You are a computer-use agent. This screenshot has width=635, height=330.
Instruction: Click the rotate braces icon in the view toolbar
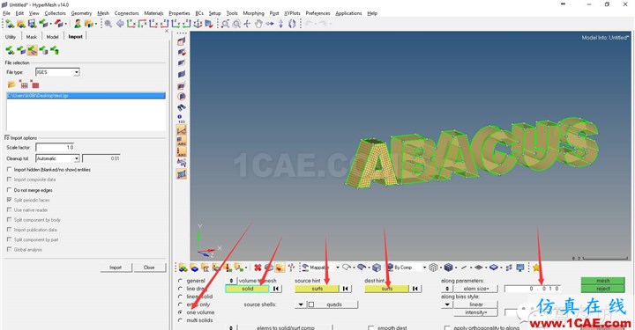pos(292,24)
